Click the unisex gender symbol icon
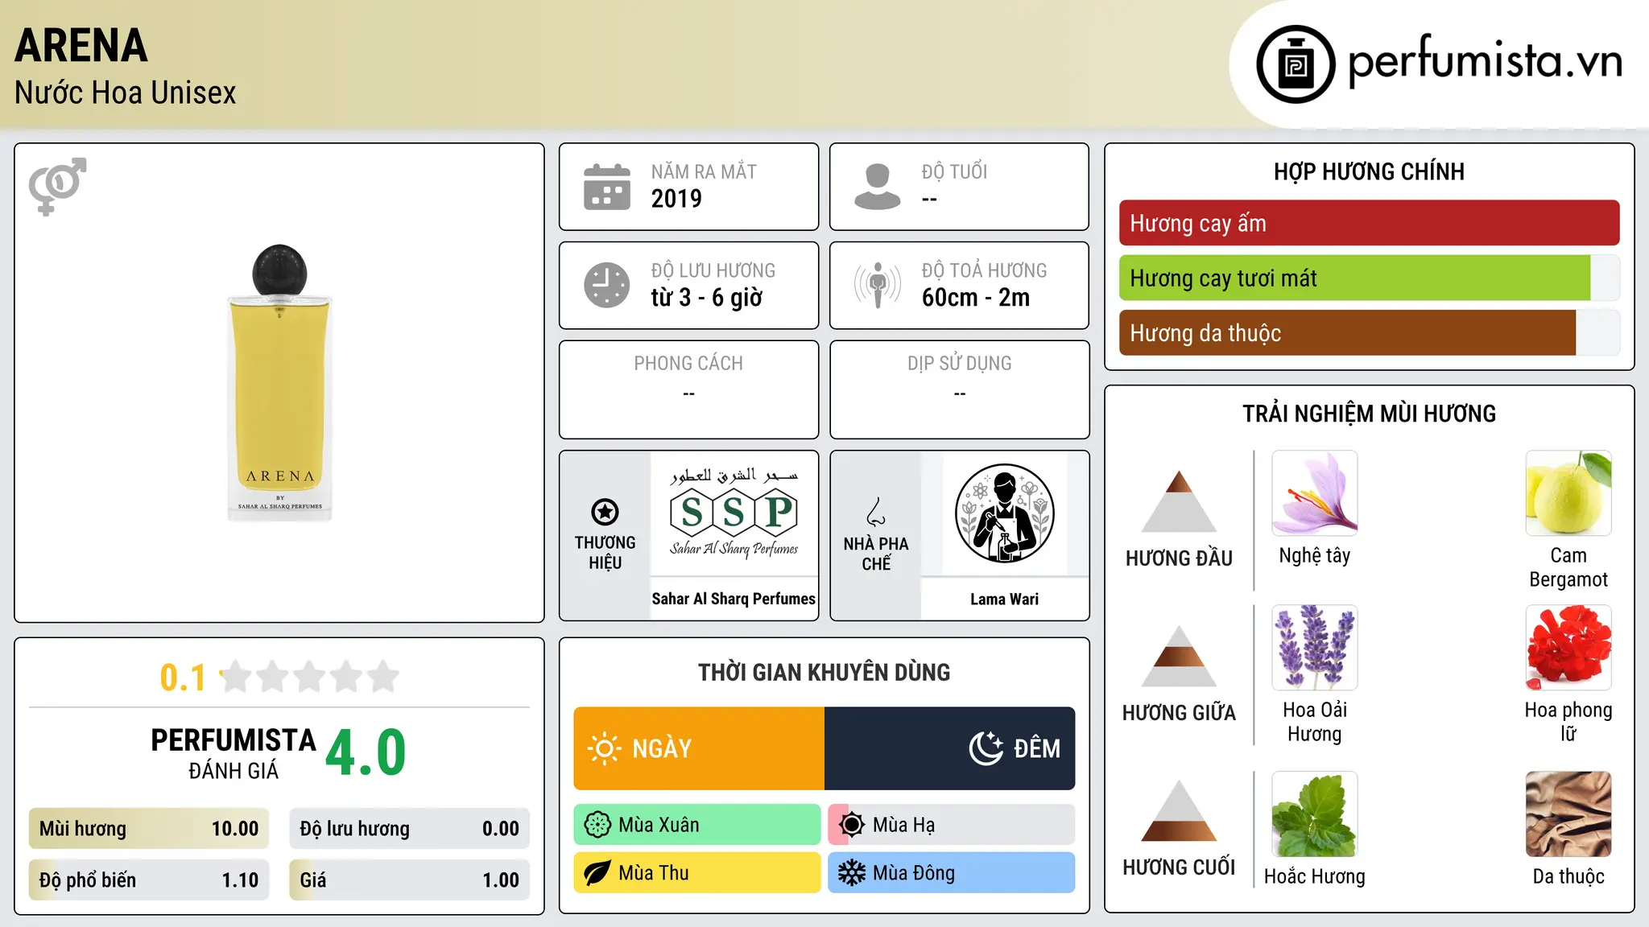 (x=57, y=186)
